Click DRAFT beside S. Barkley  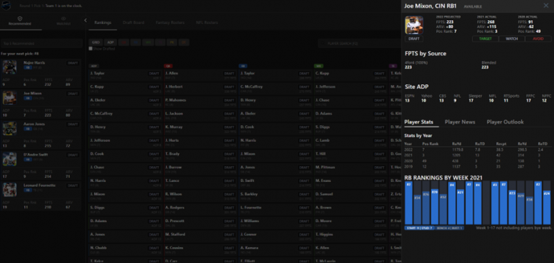coord(304,194)
